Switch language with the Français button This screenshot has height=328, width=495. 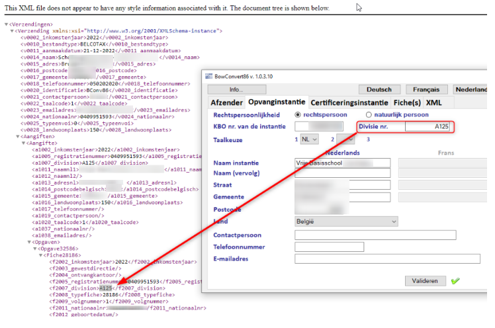(x=426, y=89)
